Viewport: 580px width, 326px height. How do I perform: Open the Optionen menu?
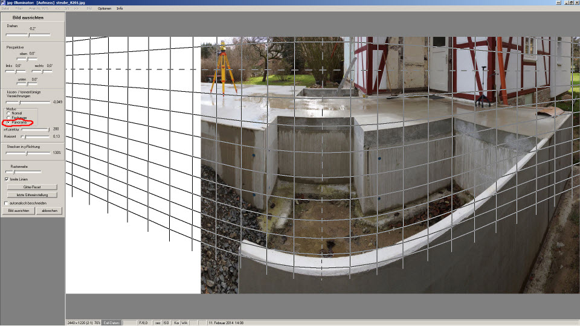point(105,8)
